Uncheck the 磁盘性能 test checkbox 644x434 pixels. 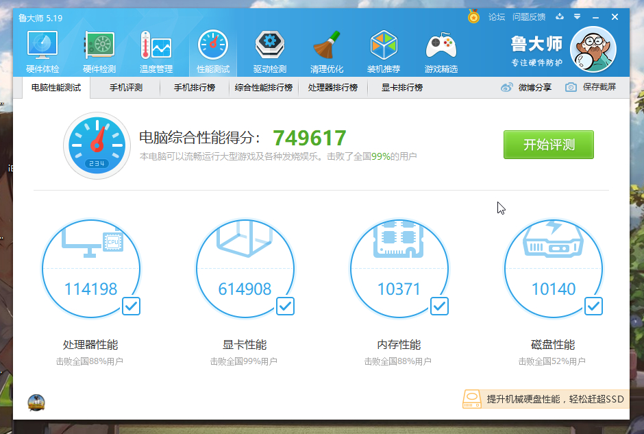point(593,306)
